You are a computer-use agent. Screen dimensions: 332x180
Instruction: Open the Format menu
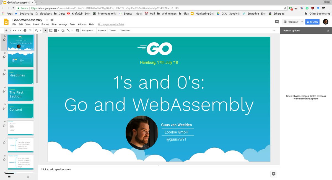tap(45, 24)
